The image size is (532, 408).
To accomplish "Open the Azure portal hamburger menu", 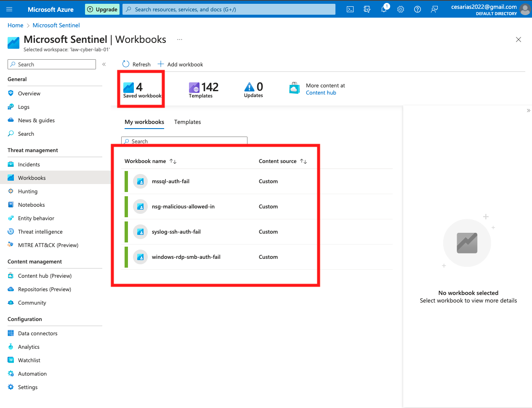I will pos(9,9).
